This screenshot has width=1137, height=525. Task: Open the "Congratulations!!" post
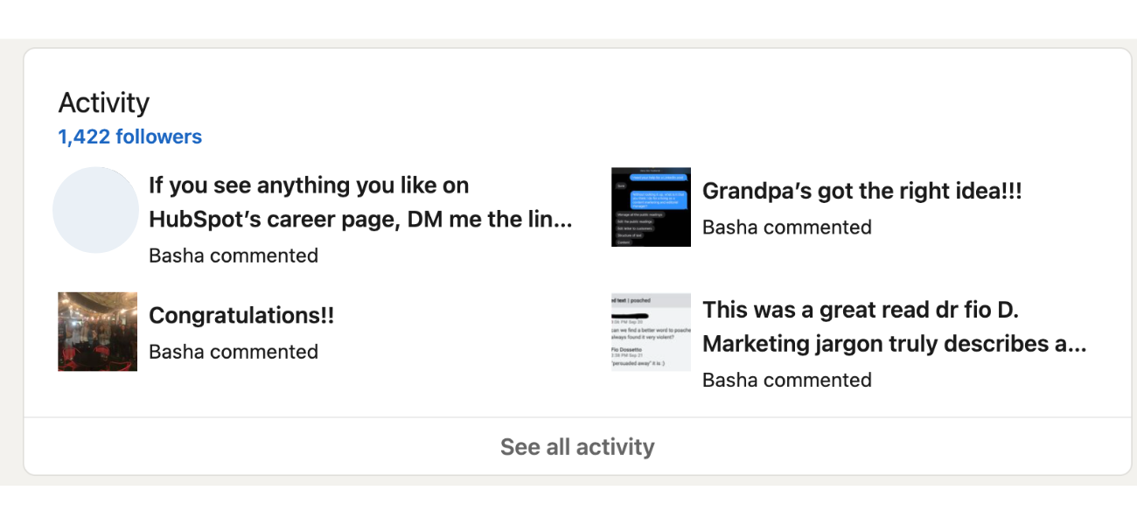(x=241, y=316)
